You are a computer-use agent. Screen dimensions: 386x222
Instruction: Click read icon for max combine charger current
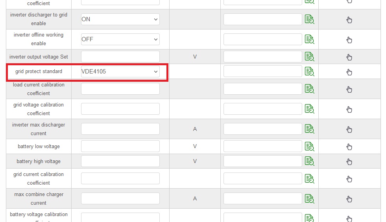coord(309,198)
